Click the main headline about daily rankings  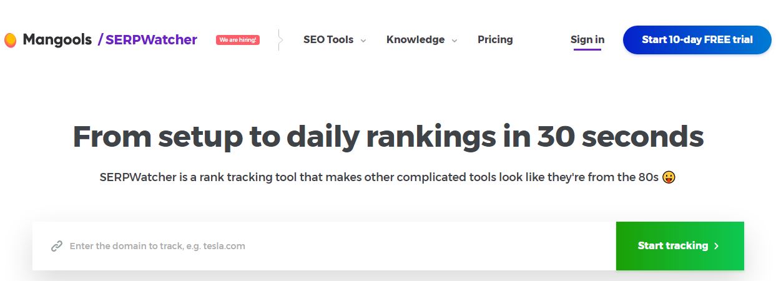tap(388, 137)
